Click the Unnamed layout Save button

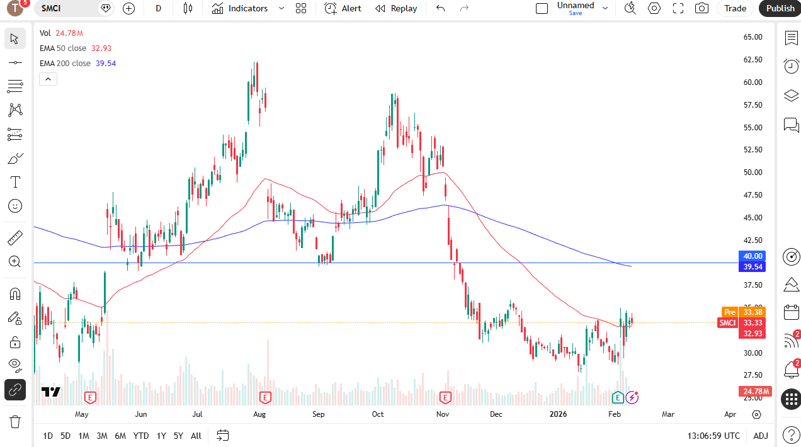[576, 8]
